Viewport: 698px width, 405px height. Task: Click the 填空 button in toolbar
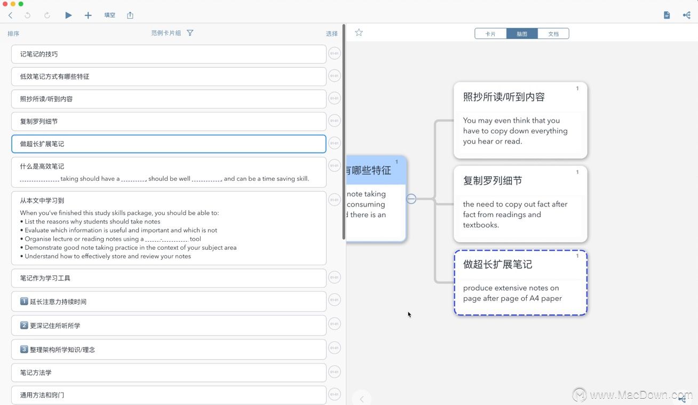click(x=109, y=15)
